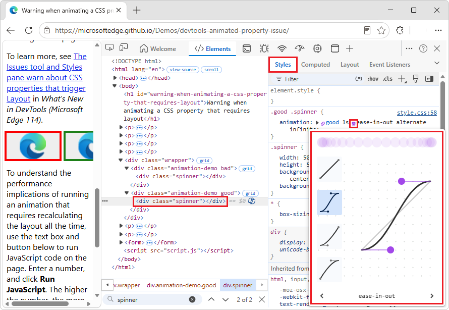Image resolution: width=449 pixels, height=310 pixels.
Task: Show more Styles pane tabs chevron
Action: click(437, 63)
